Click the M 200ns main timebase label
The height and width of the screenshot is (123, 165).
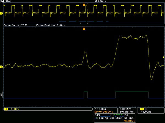pyautogui.click(x=100, y=1)
